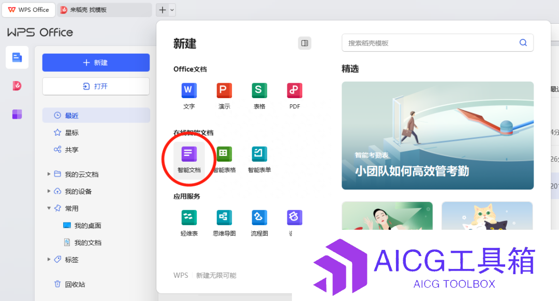Launch the 思维导图 mind map service

(x=224, y=223)
